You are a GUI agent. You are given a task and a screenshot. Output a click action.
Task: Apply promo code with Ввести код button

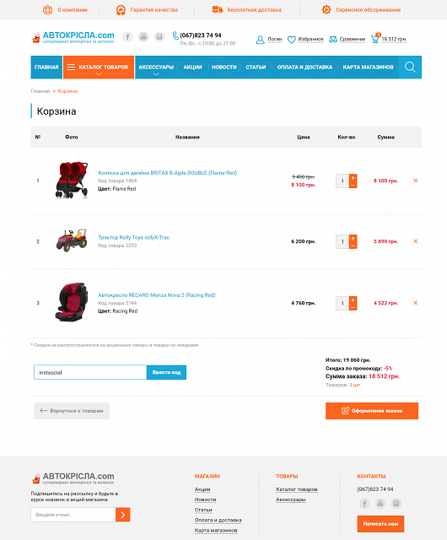[166, 372]
